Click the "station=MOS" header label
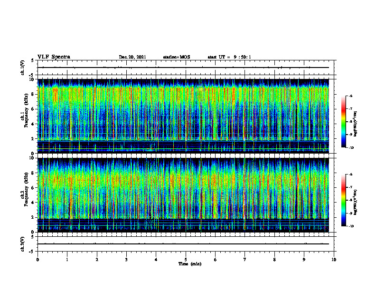Viewport: 376px width, 291px height. 177,57
